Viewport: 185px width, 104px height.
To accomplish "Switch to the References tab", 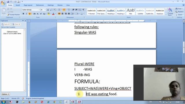I will [x=40, y=5].
